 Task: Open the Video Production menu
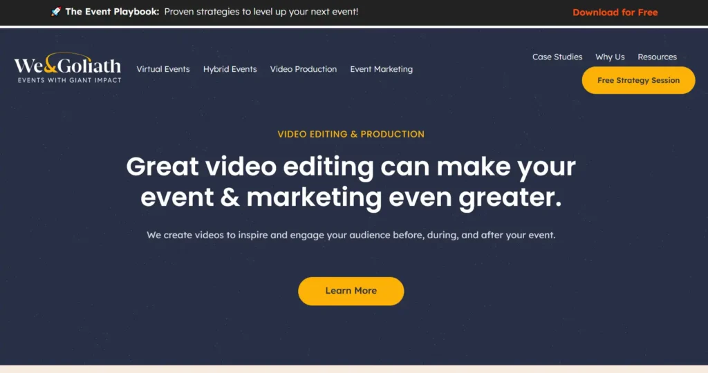point(304,69)
